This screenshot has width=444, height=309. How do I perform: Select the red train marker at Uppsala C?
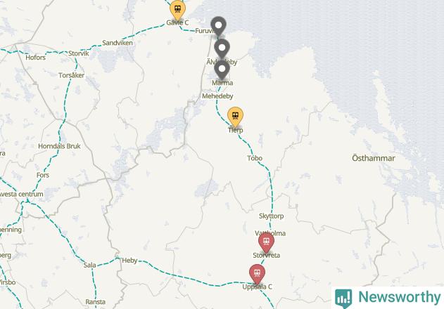coord(257,274)
